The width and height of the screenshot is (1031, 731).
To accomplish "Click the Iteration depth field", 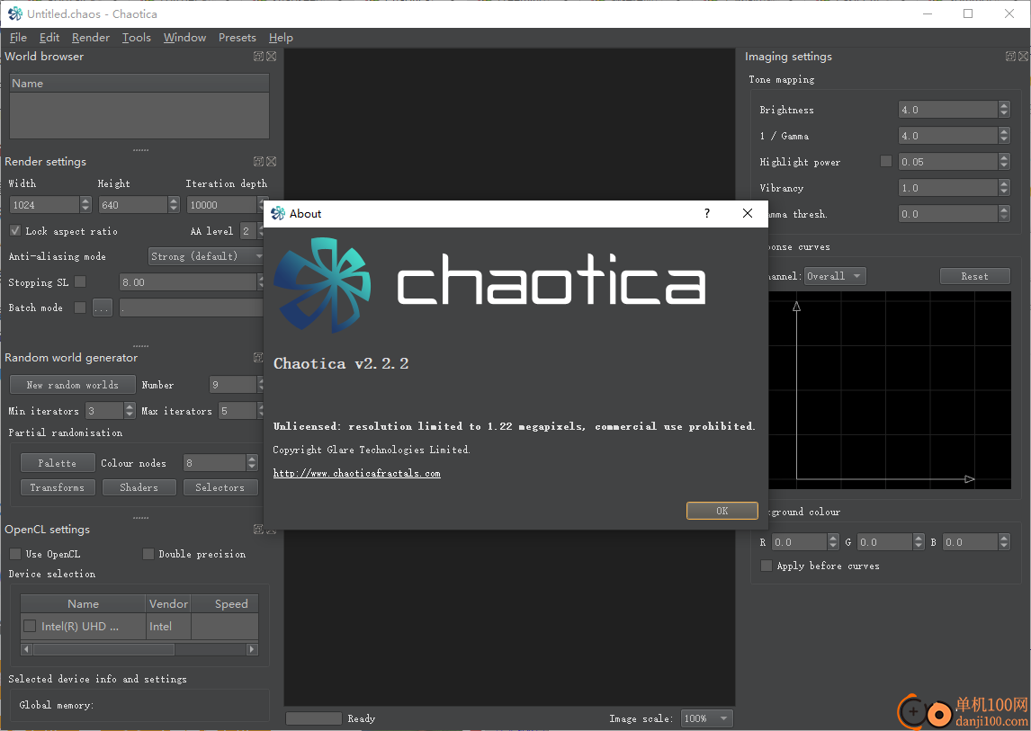I will click(x=221, y=205).
